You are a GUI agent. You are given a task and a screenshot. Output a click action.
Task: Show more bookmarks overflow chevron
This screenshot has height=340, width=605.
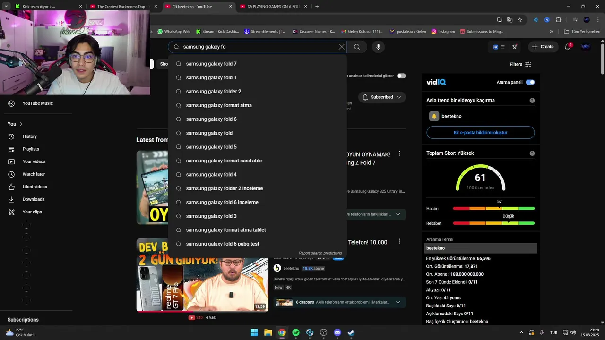click(x=551, y=32)
